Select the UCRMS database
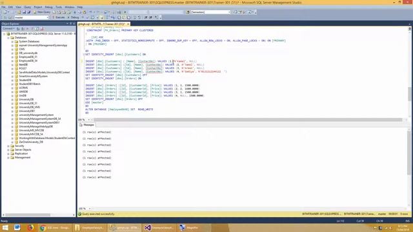The image size is (413, 232). (23, 88)
